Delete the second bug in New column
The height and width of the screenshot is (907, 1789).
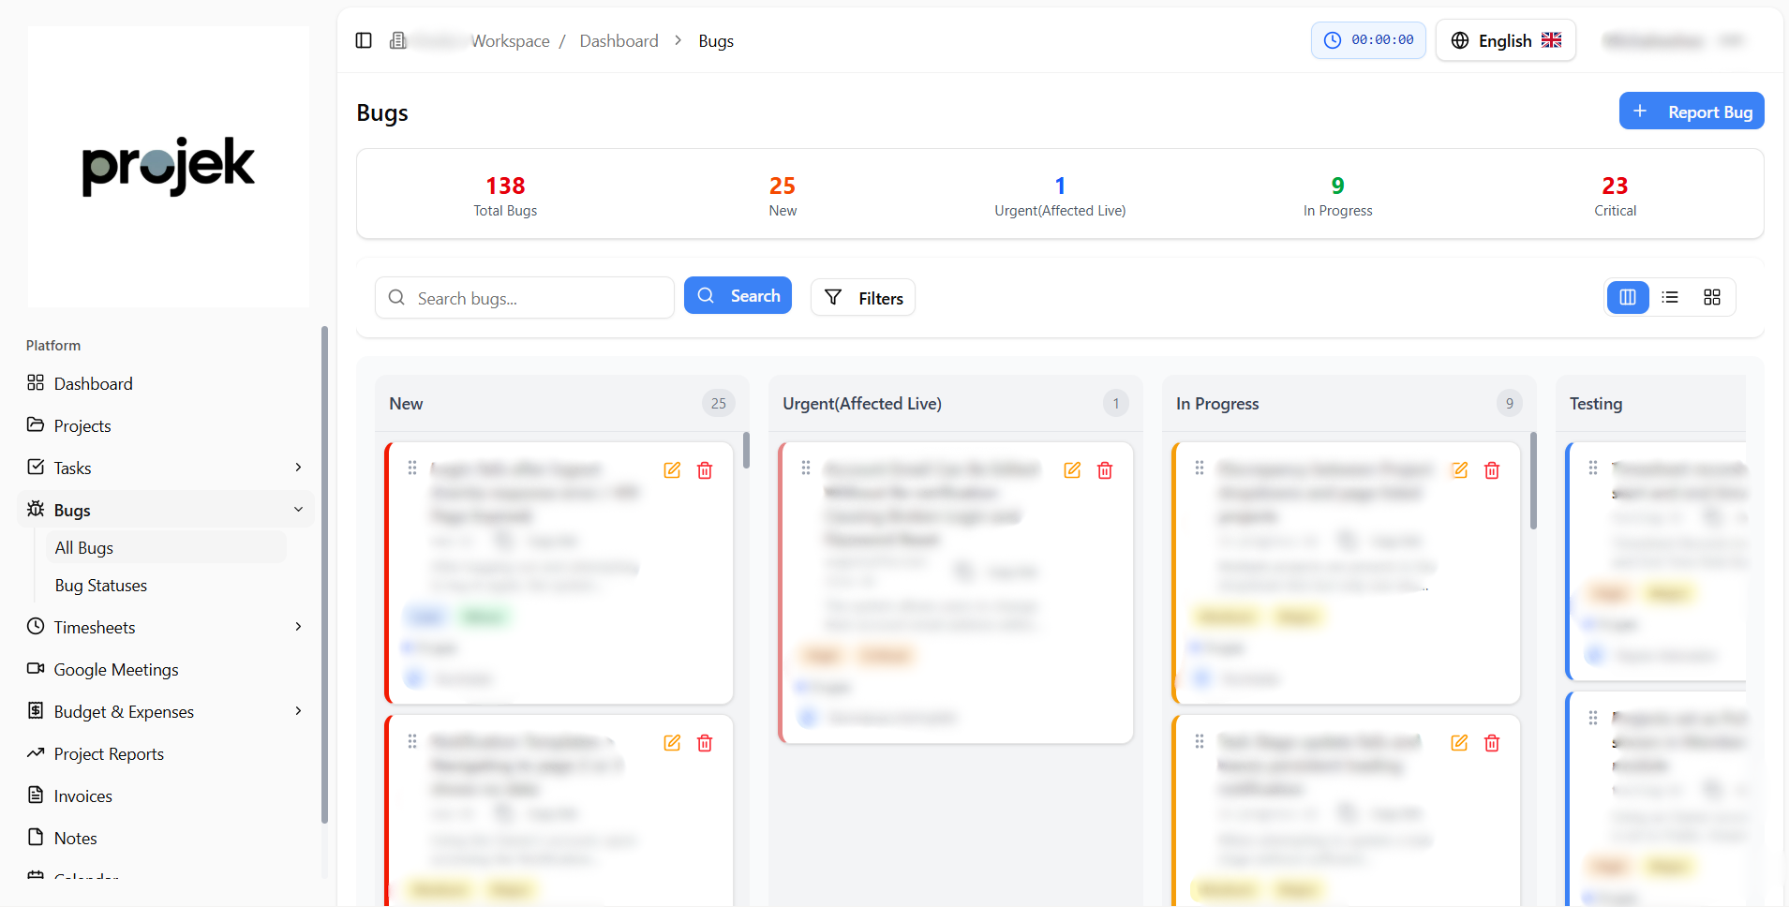(x=705, y=743)
